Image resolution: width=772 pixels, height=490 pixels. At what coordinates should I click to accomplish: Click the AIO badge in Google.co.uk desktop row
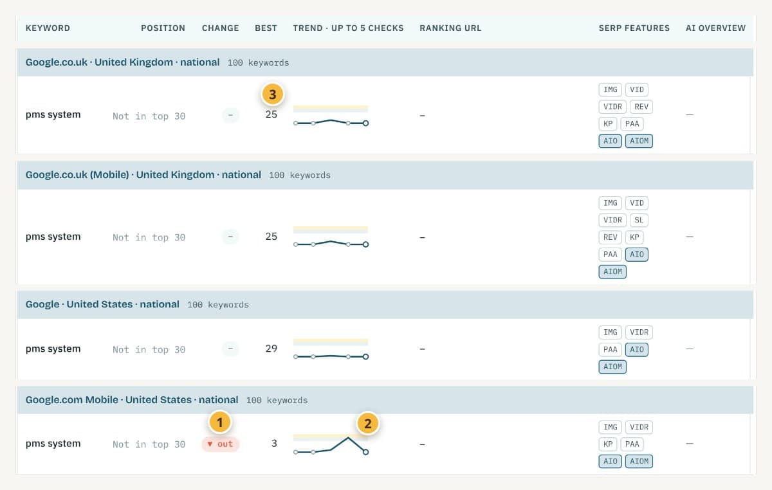[610, 140]
